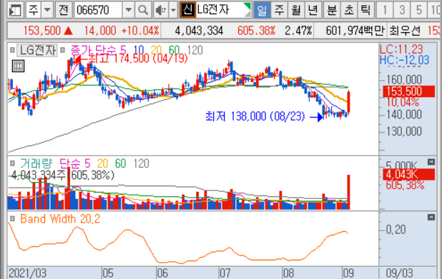
Task: Click the 4,043K volume tag on axis
Action: pyautogui.click(x=408, y=174)
